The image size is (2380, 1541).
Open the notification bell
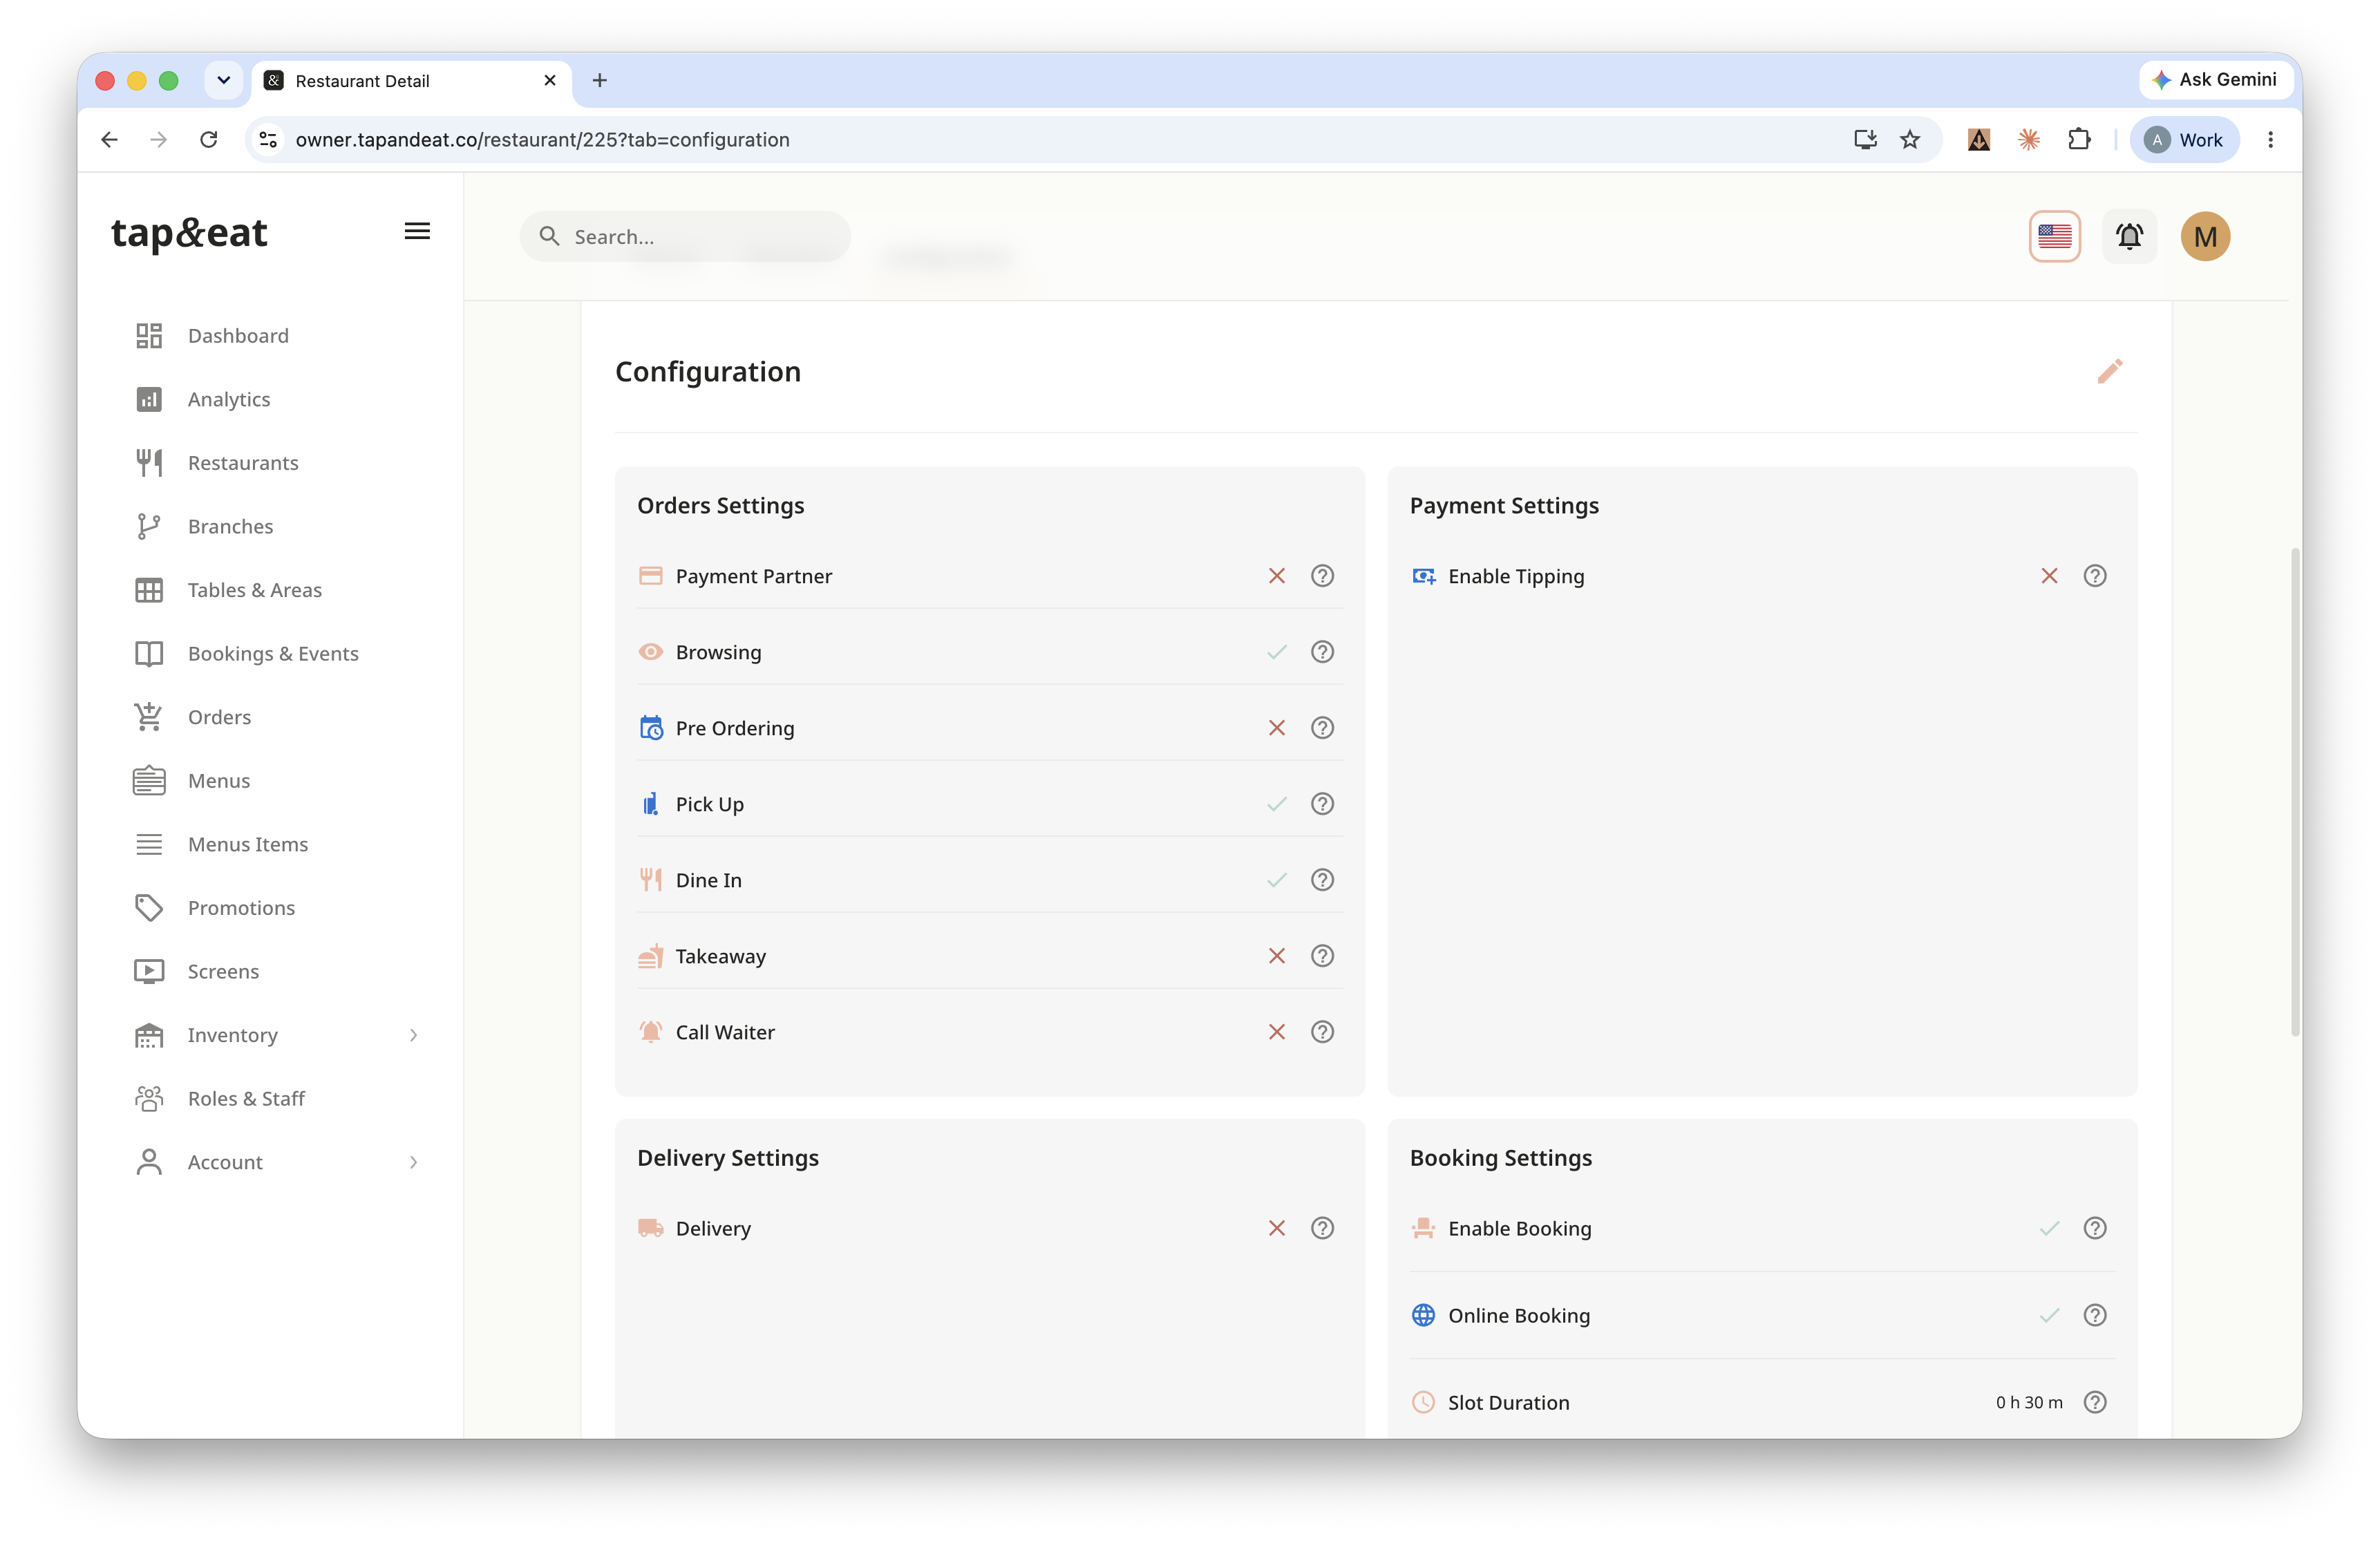[x=2129, y=236]
